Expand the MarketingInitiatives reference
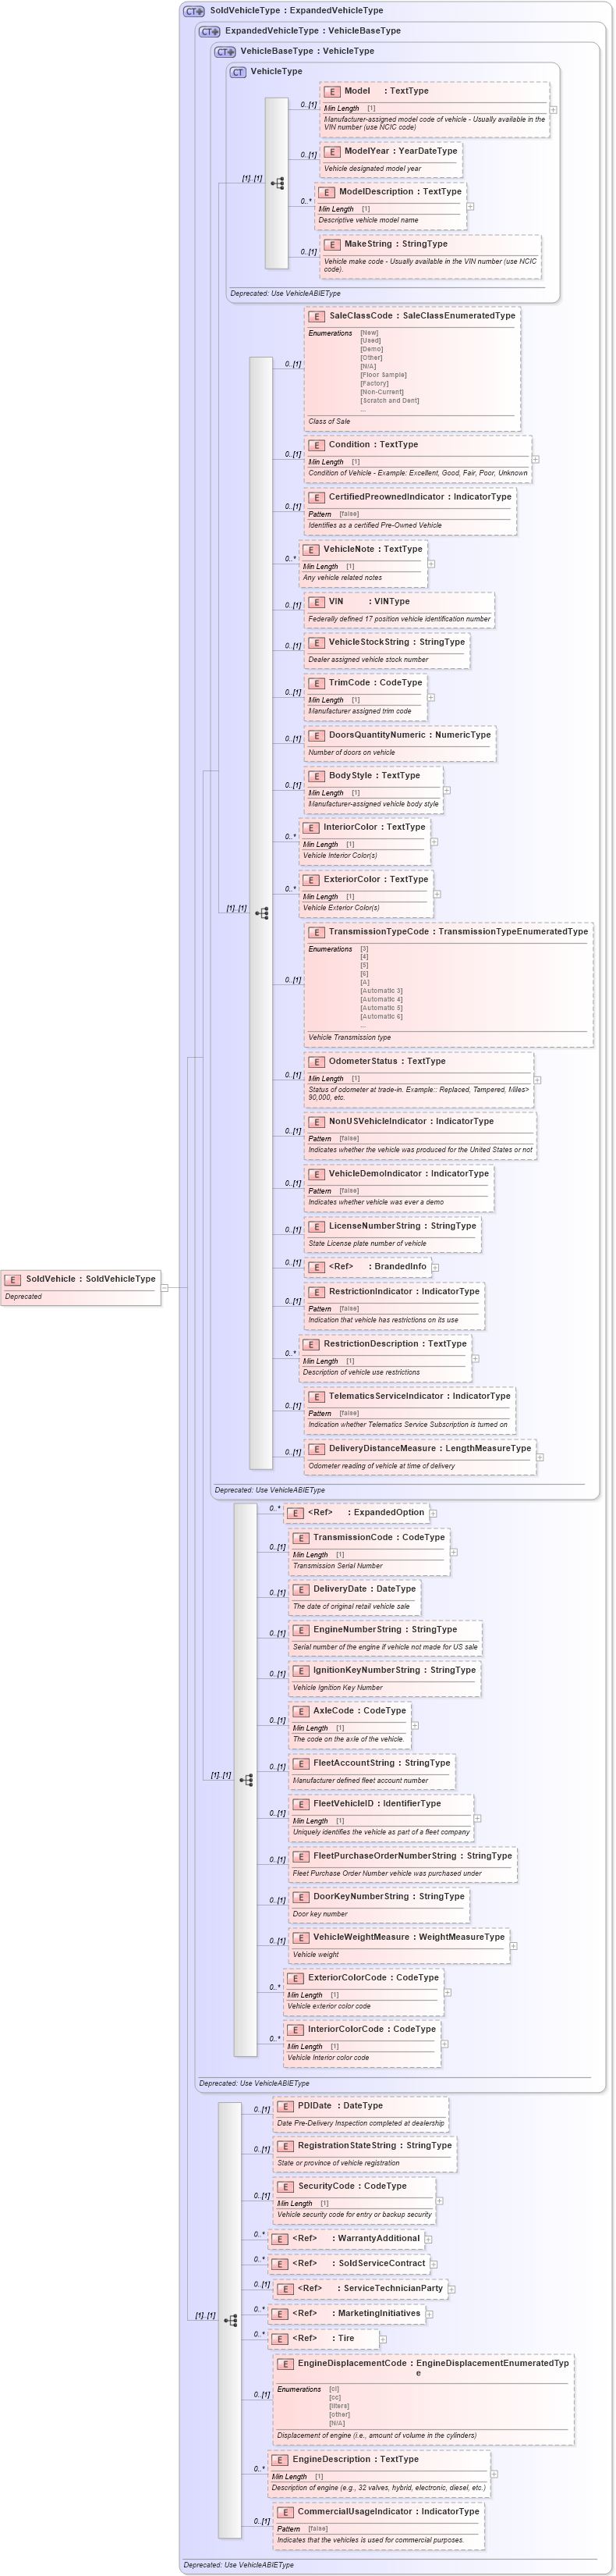The width and height of the screenshot is (616, 2576). [430, 2314]
